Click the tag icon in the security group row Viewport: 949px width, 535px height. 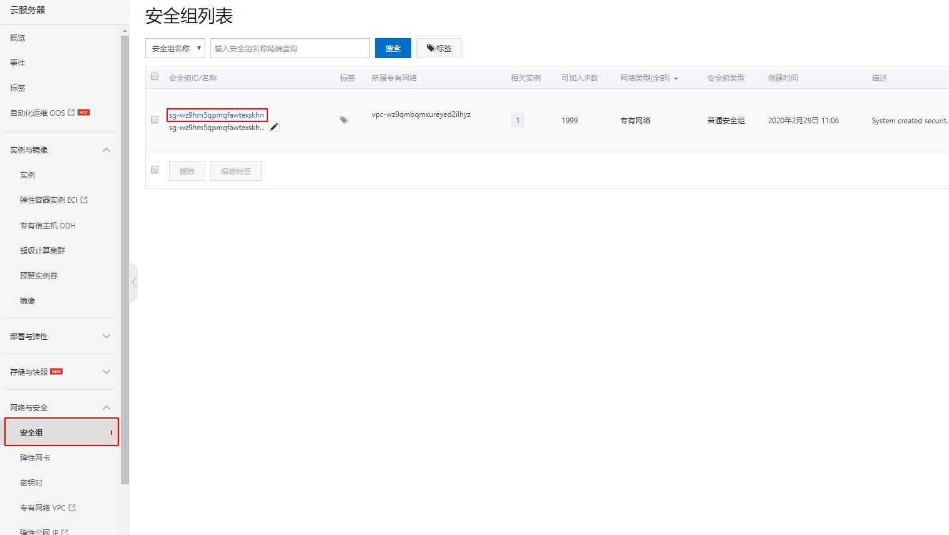[x=344, y=120]
